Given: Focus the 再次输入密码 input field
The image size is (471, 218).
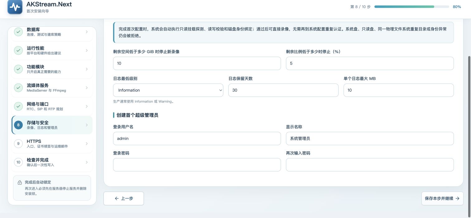Looking at the screenshot, I should [x=370, y=165].
